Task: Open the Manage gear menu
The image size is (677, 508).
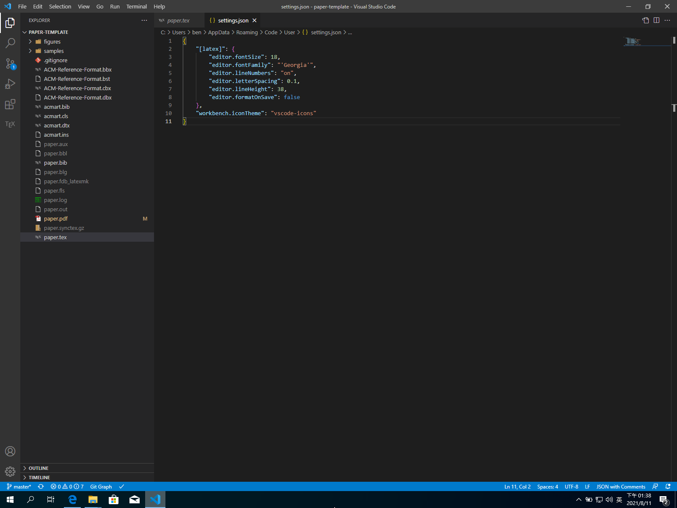Action: [10, 471]
